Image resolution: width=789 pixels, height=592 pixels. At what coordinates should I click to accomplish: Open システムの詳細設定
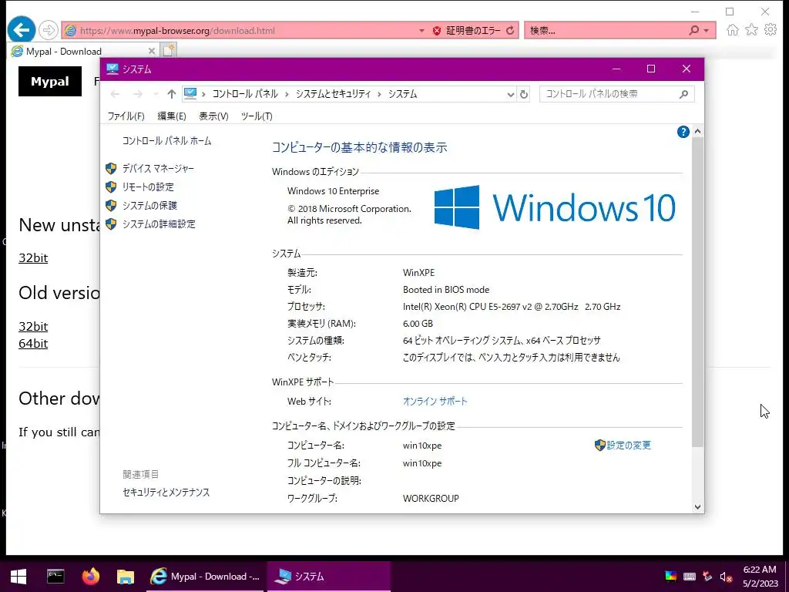tap(159, 224)
